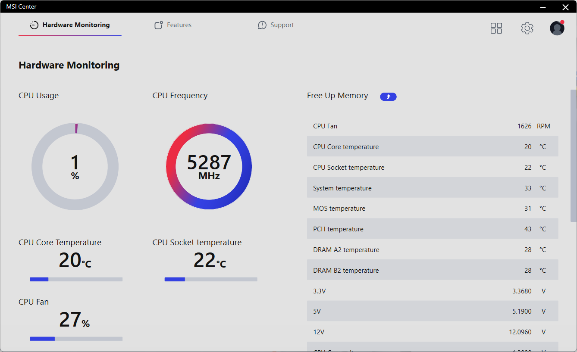Viewport: 577px width, 352px height.
Task: Select the CPU Fan row label
Action: pyautogui.click(x=325, y=126)
